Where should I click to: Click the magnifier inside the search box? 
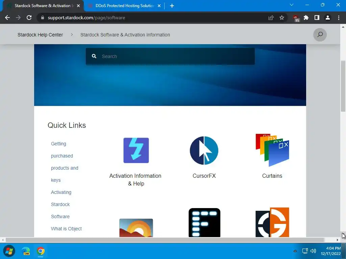pos(94,56)
